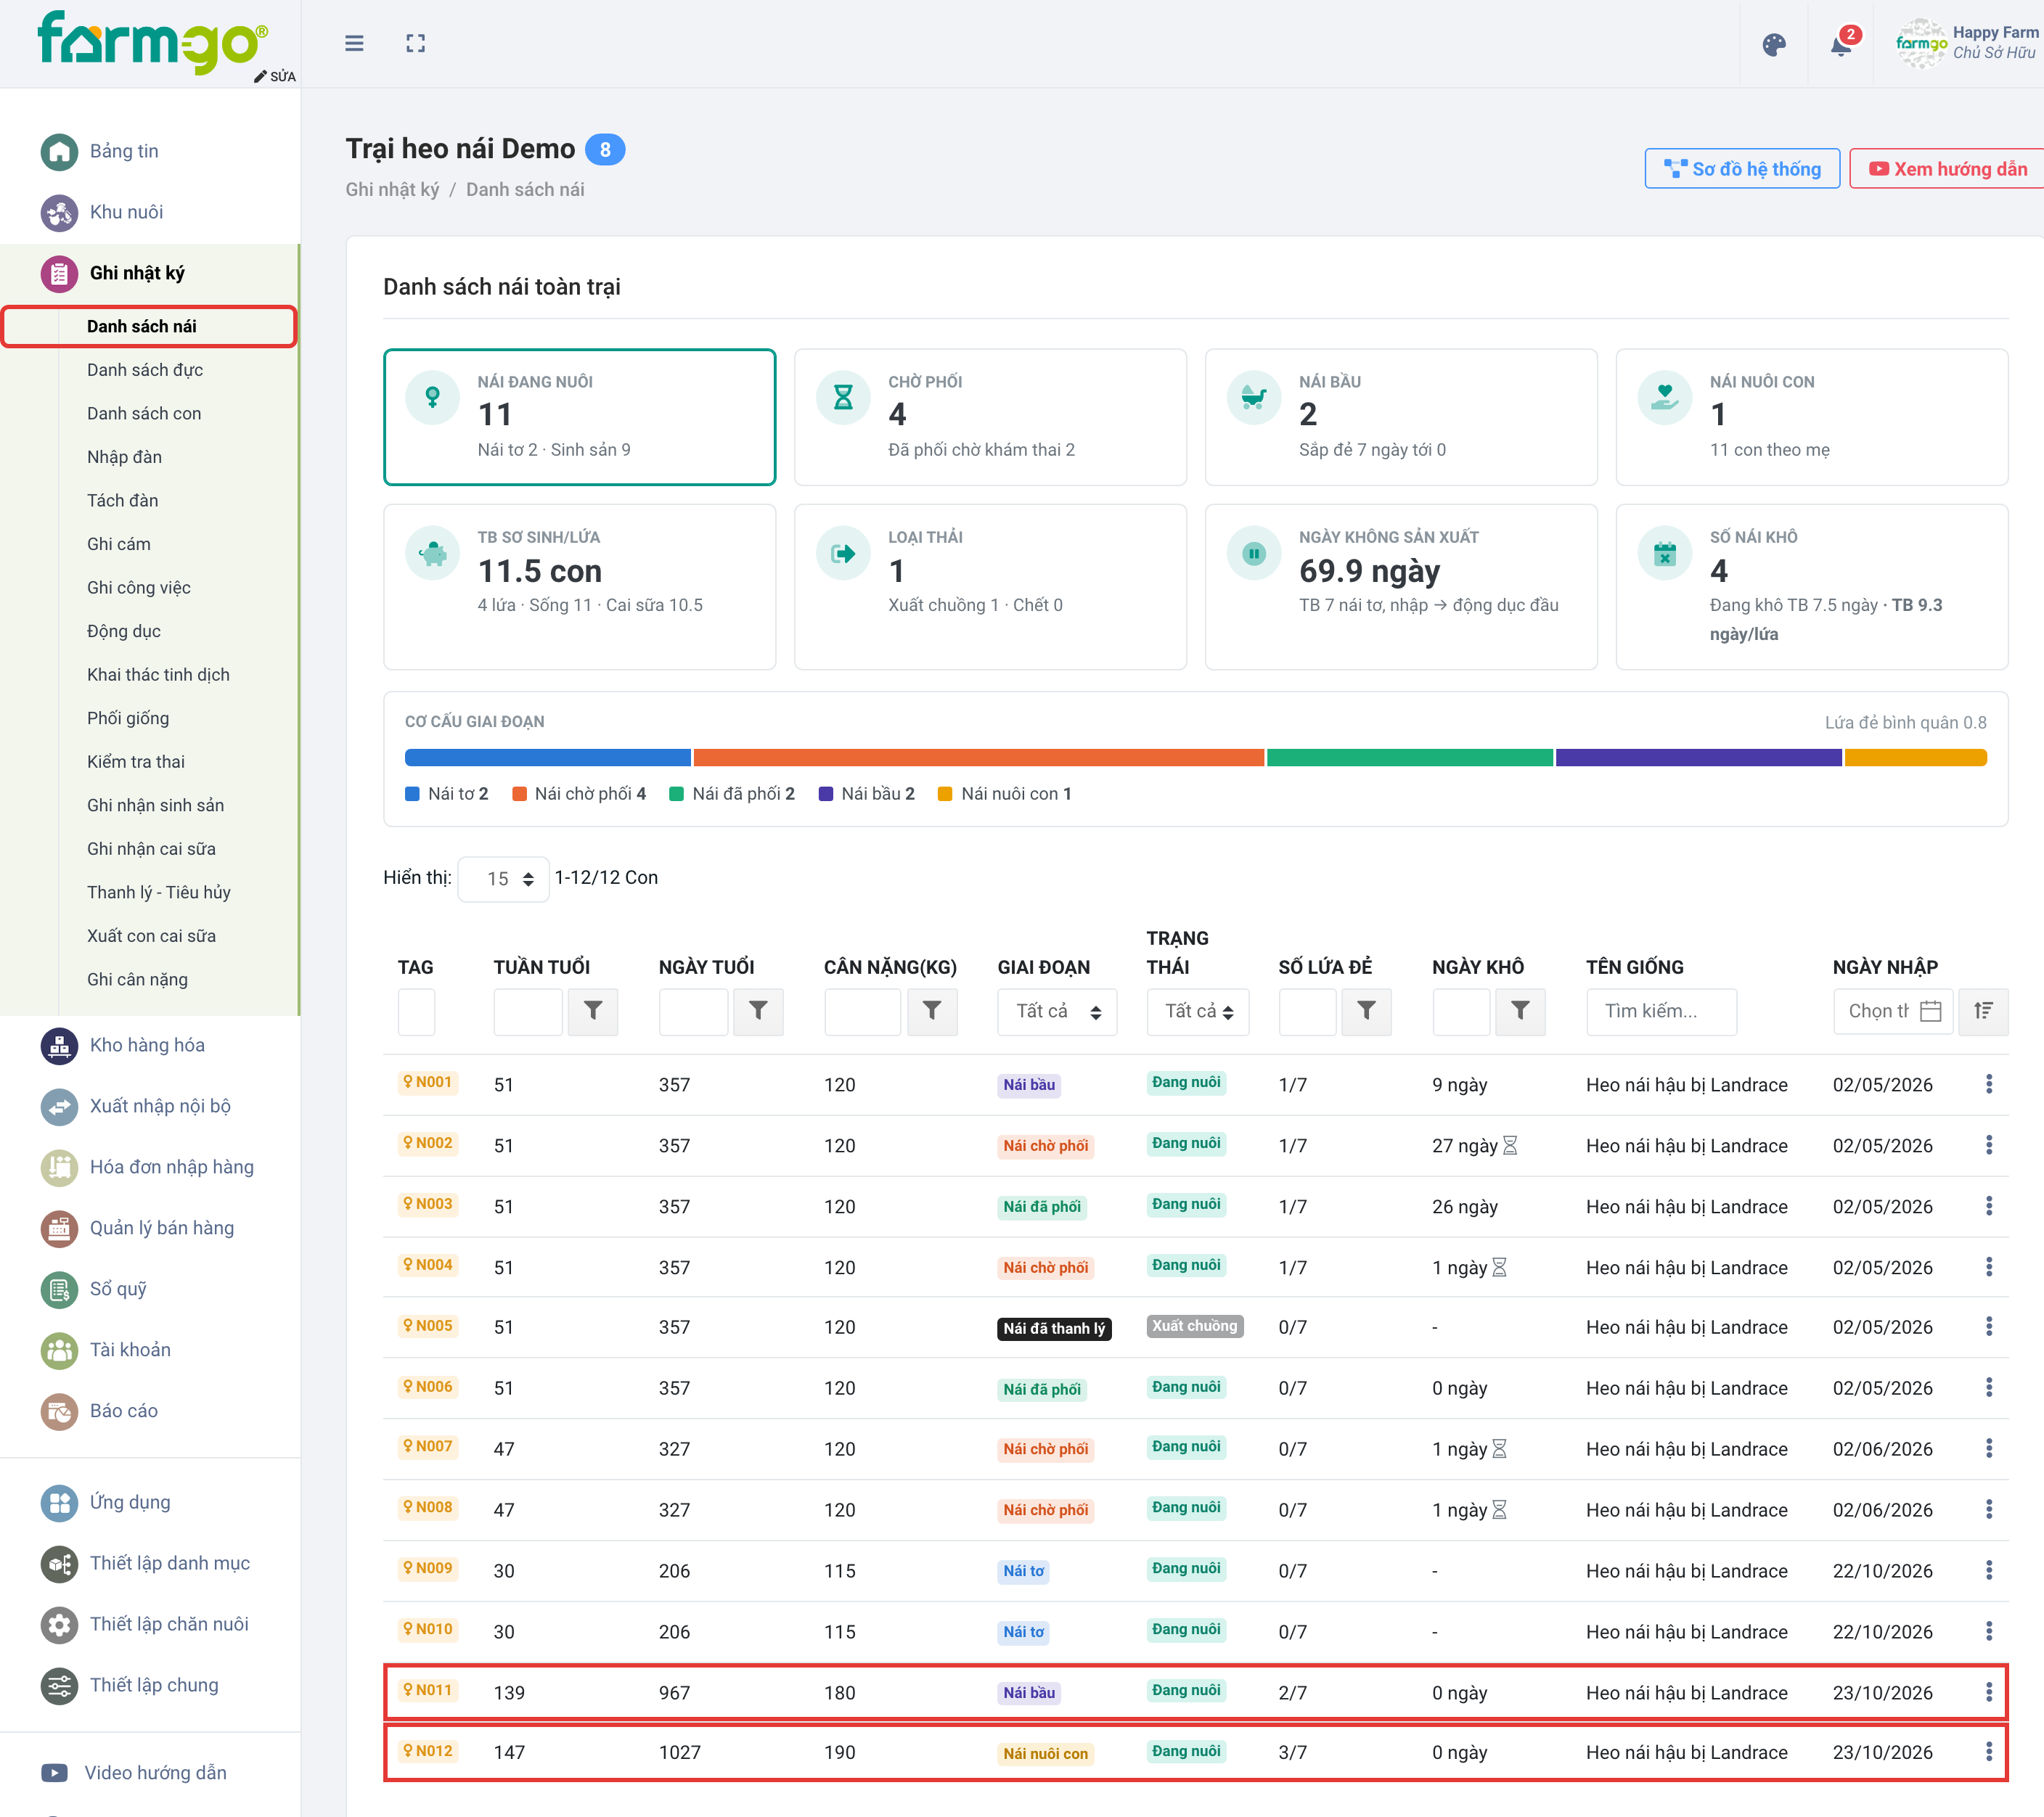
Task: Open the Hiển thị 15 rows dropdown
Action: point(503,879)
